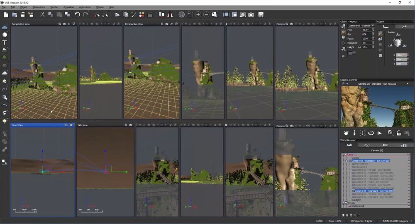Select the Text tool in left toolbar
The image size is (415, 224).
coord(5,43)
